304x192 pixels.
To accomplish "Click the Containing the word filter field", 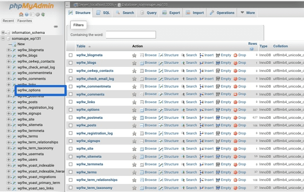I will [x=131, y=35].
